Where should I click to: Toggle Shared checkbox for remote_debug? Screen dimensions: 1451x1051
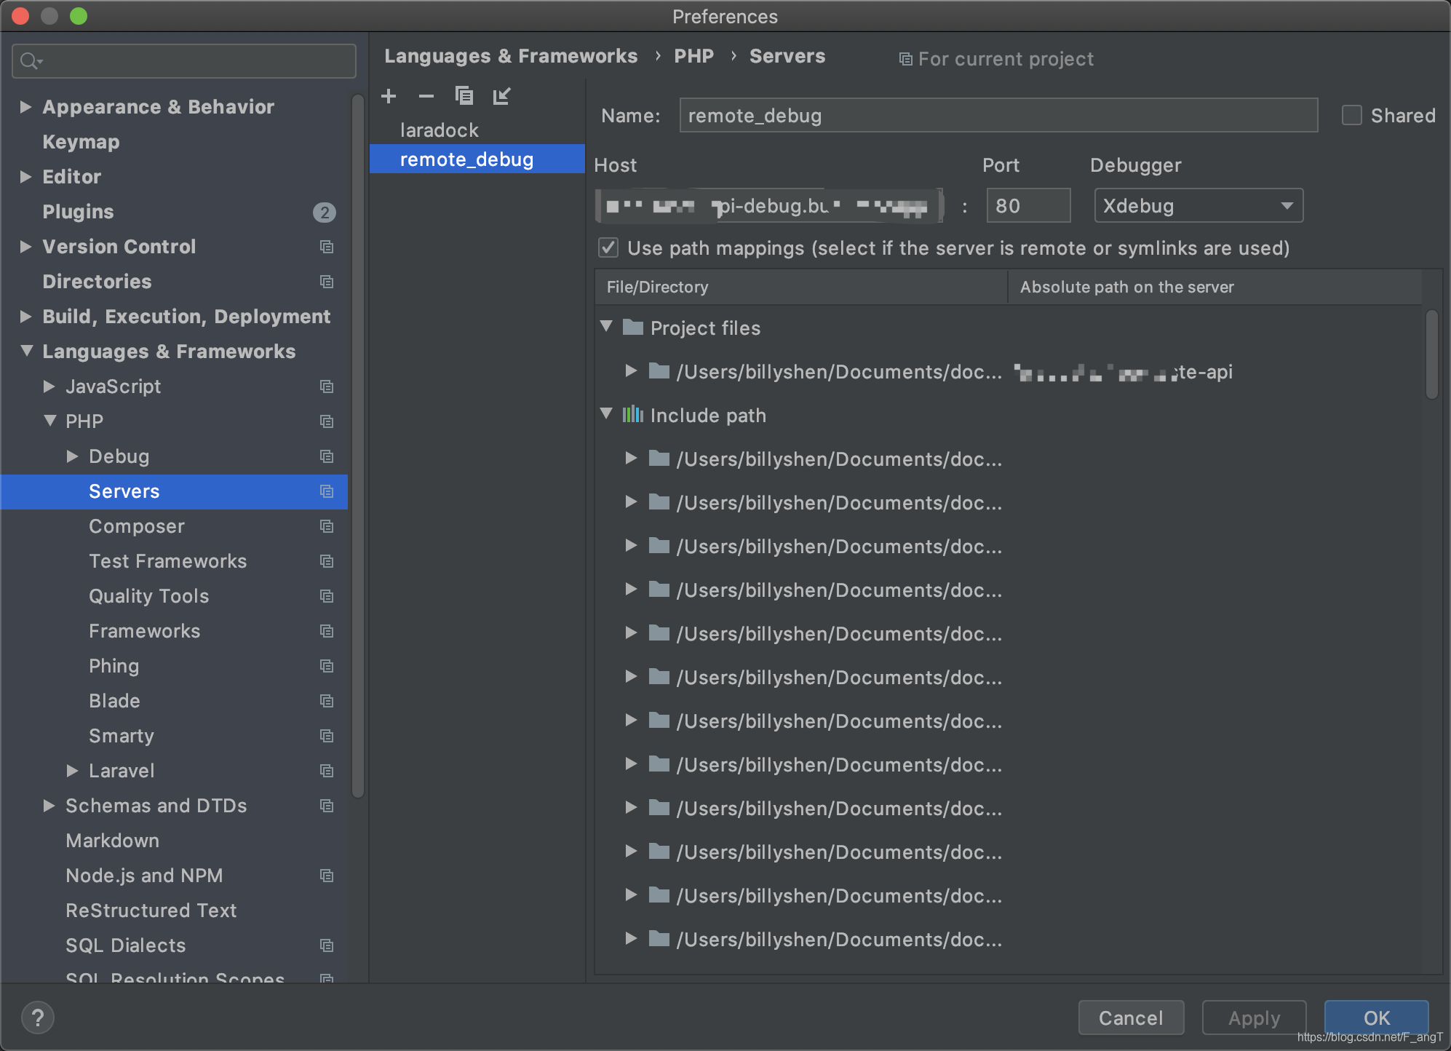tap(1352, 114)
